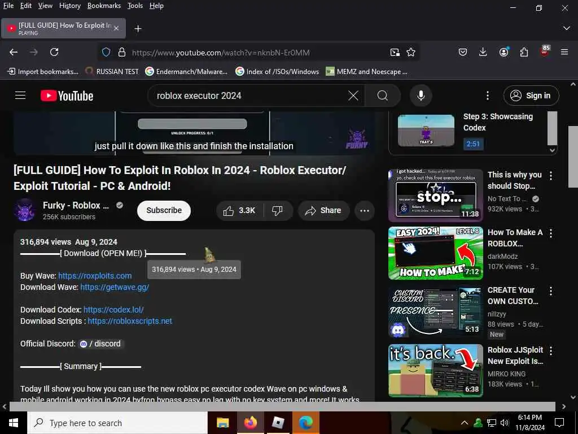Search with voice microphone icon

coord(421,96)
